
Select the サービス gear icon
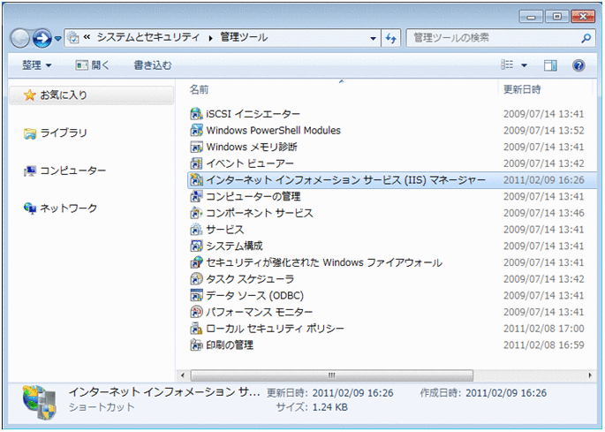click(196, 230)
